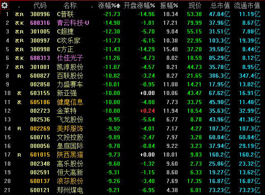
Task: Click amplitude value 15.48
Action: tap(170, 50)
